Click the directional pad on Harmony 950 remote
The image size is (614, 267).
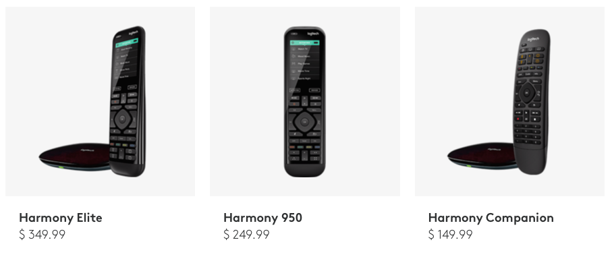304,122
